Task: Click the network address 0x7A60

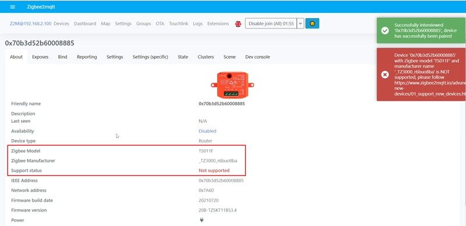Action: coord(206,190)
